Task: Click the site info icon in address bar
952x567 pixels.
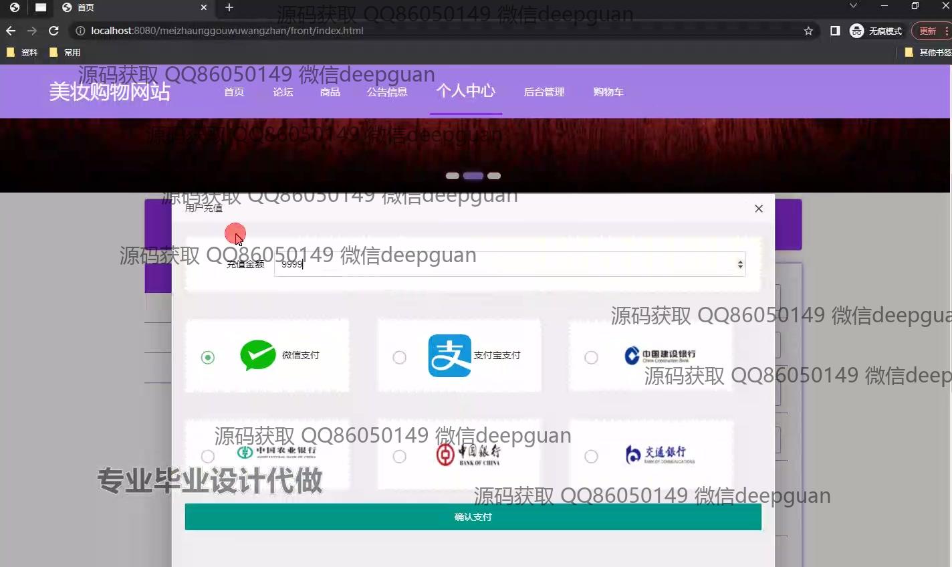Action: click(x=80, y=31)
